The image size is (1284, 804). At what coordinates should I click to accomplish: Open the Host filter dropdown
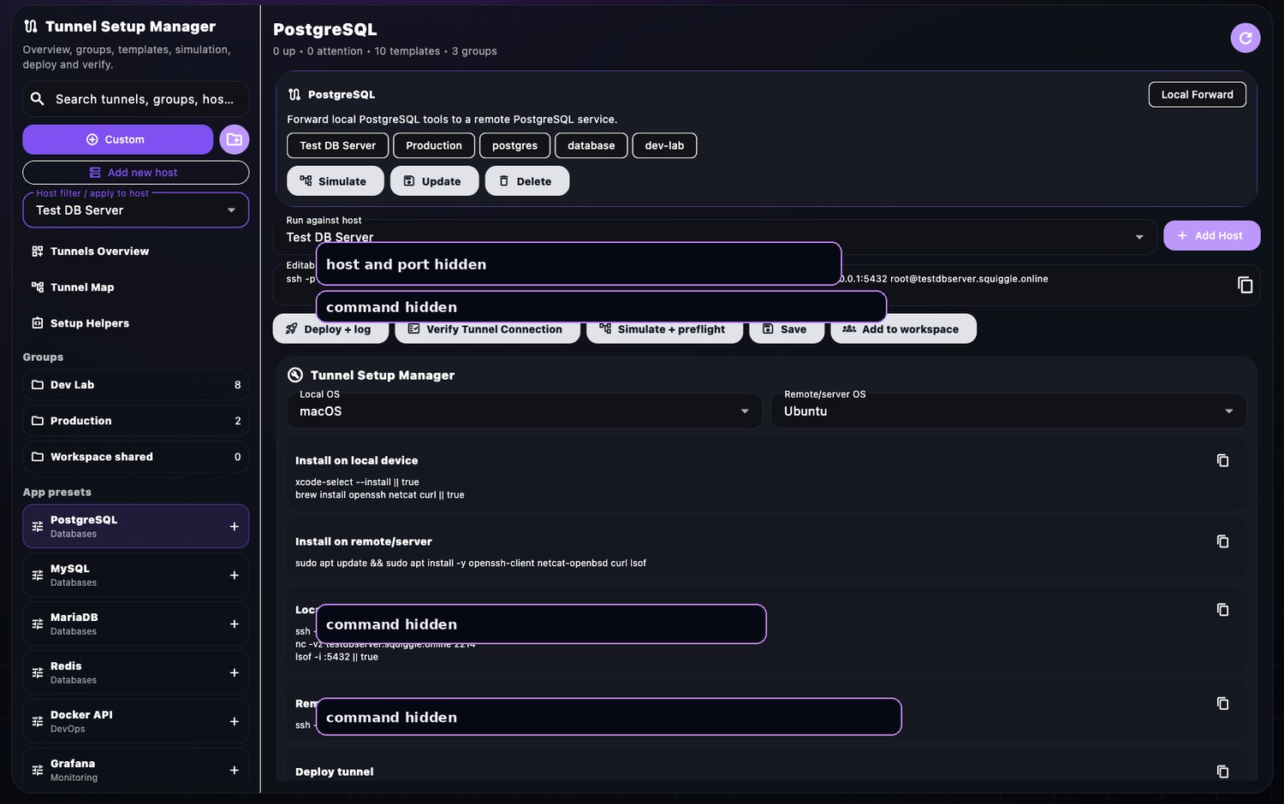[136, 210]
